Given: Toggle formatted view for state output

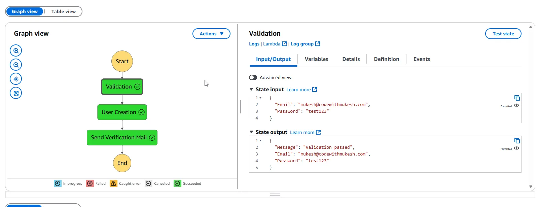Looking at the screenshot, I should point(516,148).
